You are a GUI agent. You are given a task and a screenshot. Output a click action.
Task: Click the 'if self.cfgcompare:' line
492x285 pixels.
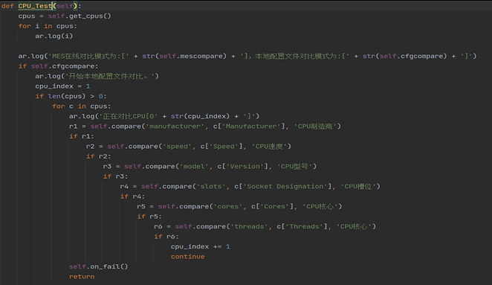click(x=58, y=66)
